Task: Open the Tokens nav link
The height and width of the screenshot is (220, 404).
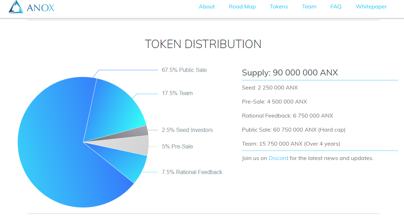Action: [x=279, y=7]
